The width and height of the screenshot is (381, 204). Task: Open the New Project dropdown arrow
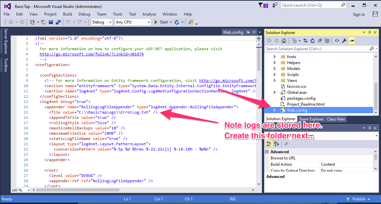(38, 22)
